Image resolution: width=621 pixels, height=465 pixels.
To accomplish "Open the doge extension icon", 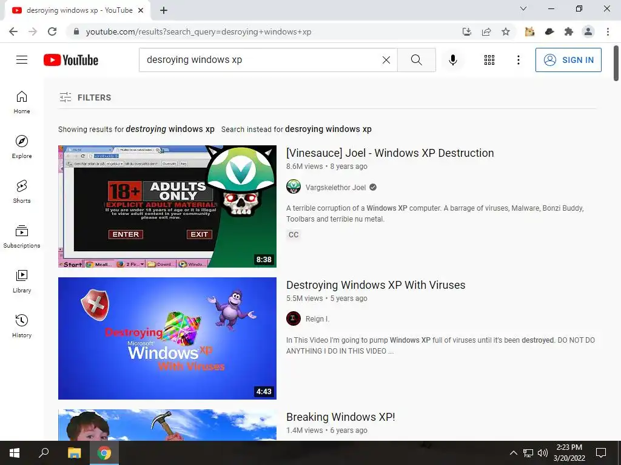I will [529, 31].
